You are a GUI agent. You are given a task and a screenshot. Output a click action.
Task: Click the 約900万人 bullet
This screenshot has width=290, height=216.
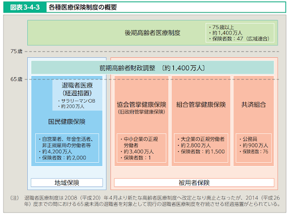click(254, 145)
